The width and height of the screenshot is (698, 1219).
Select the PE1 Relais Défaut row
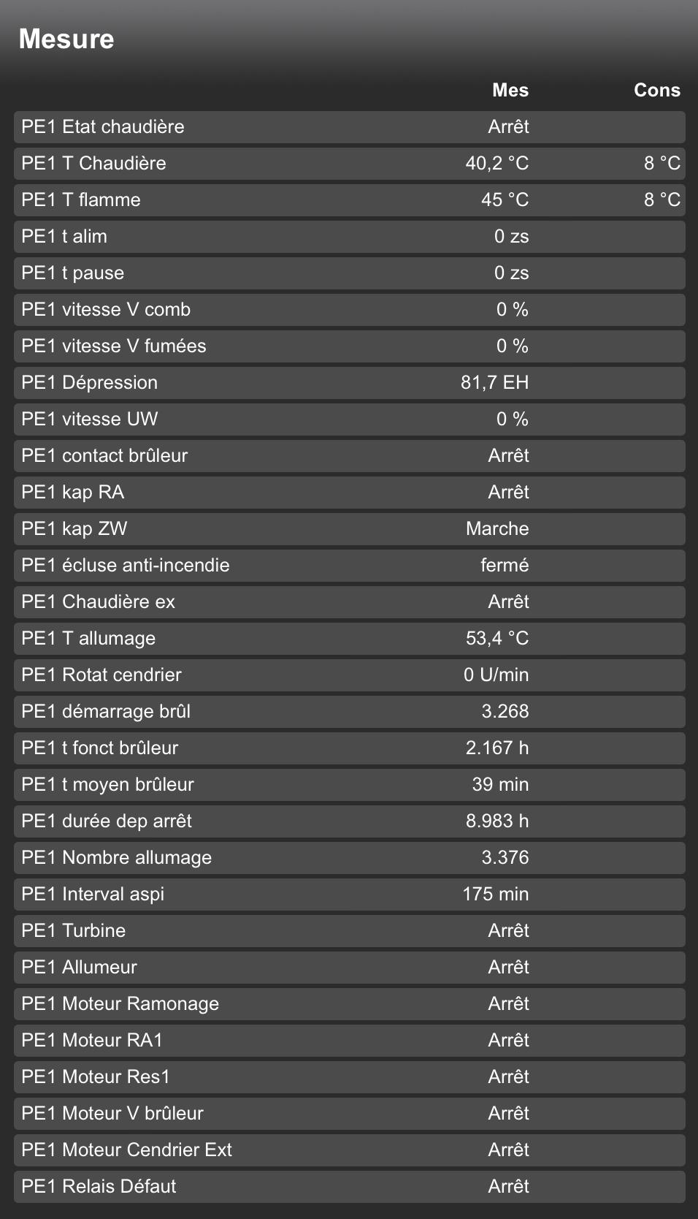click(349, 1187)
